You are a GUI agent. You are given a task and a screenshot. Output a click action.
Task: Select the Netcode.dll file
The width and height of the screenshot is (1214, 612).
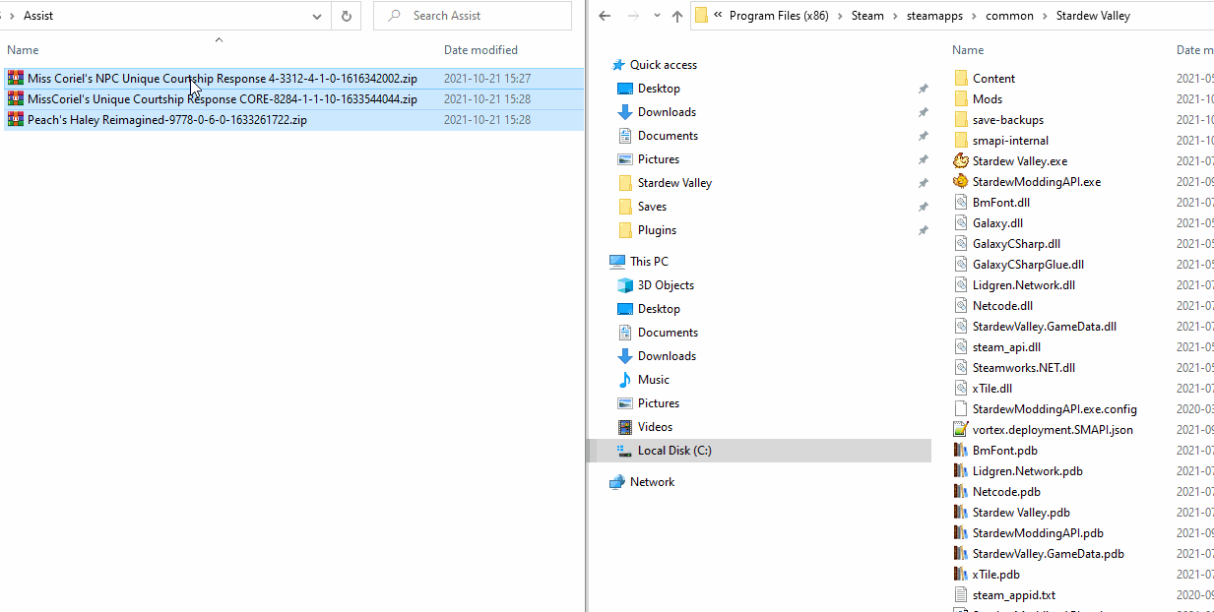(x=1002, y=306)
